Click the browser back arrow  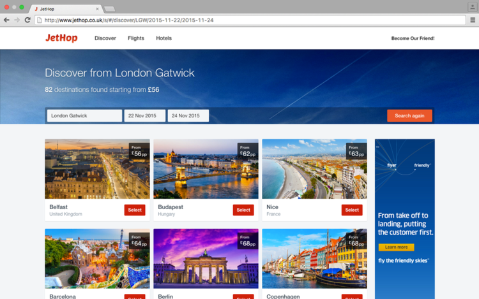click(x=6, y=20)
